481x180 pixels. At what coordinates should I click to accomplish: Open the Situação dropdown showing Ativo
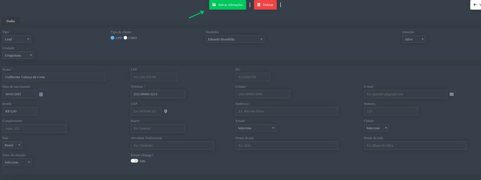(x=414, y=39)
